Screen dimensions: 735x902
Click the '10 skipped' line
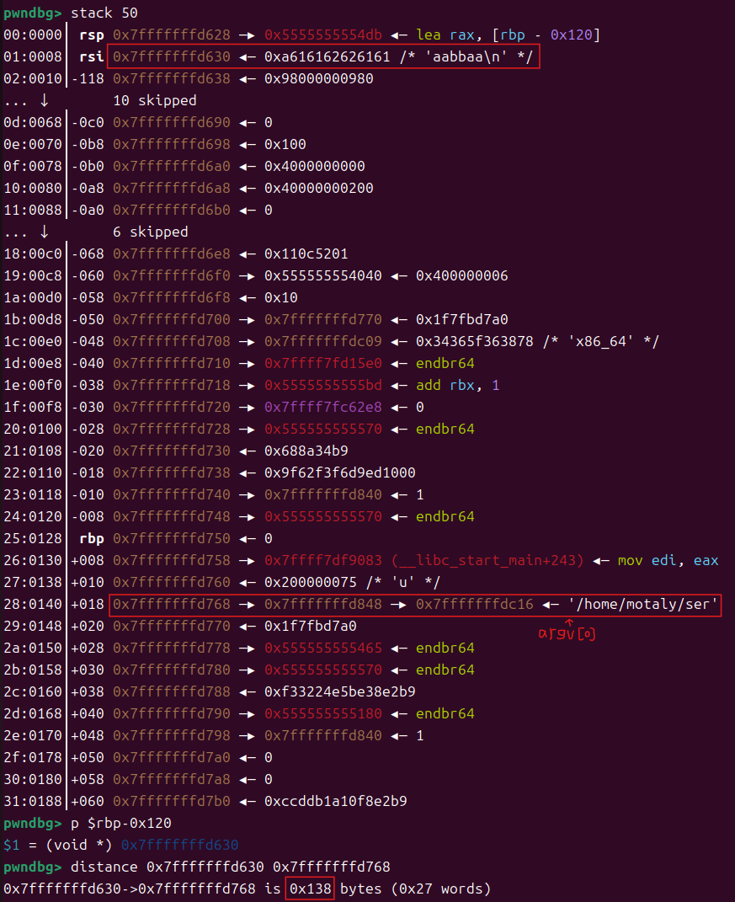click(x=154, y=100)
